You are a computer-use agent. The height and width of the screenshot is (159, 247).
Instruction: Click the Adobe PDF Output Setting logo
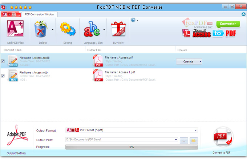(17, 135)
